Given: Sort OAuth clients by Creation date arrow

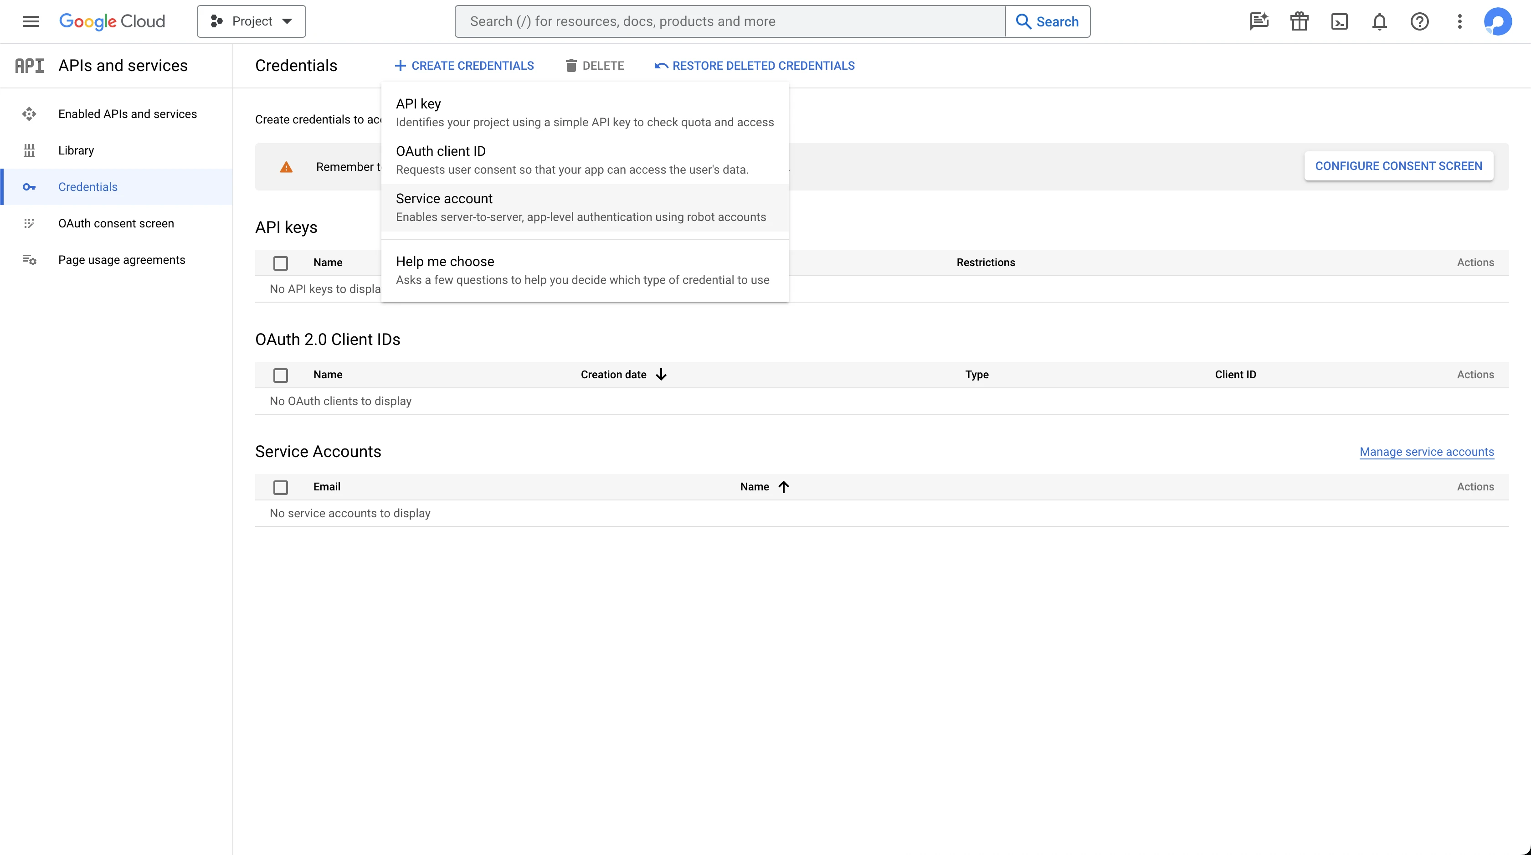Looking at the screenshot, I should [x=661, y=375].
